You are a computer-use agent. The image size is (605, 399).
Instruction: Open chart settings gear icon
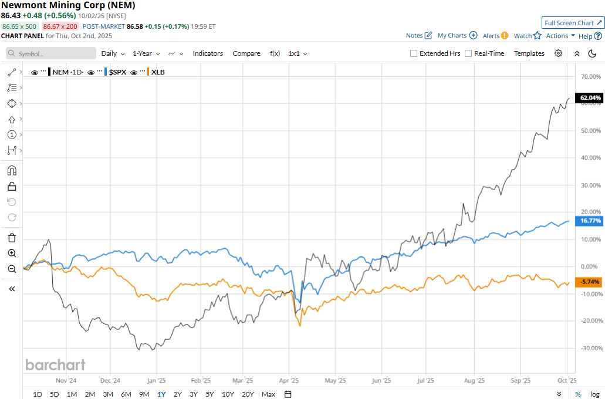point(558,53)
